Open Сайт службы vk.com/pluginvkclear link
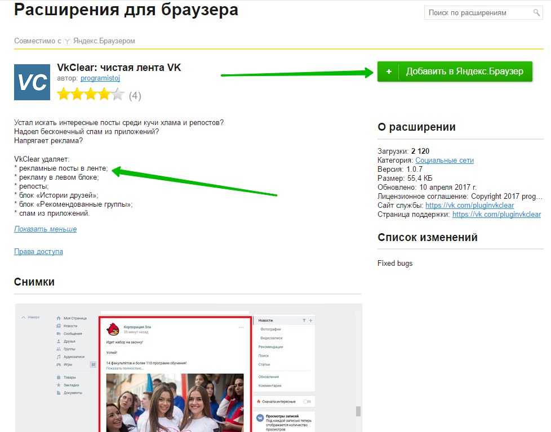This screenshot has height=432, width=551. (x=469, y=205)
